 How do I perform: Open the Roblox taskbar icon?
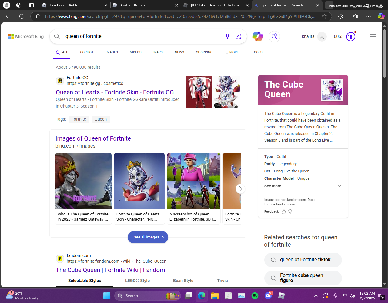282,296
